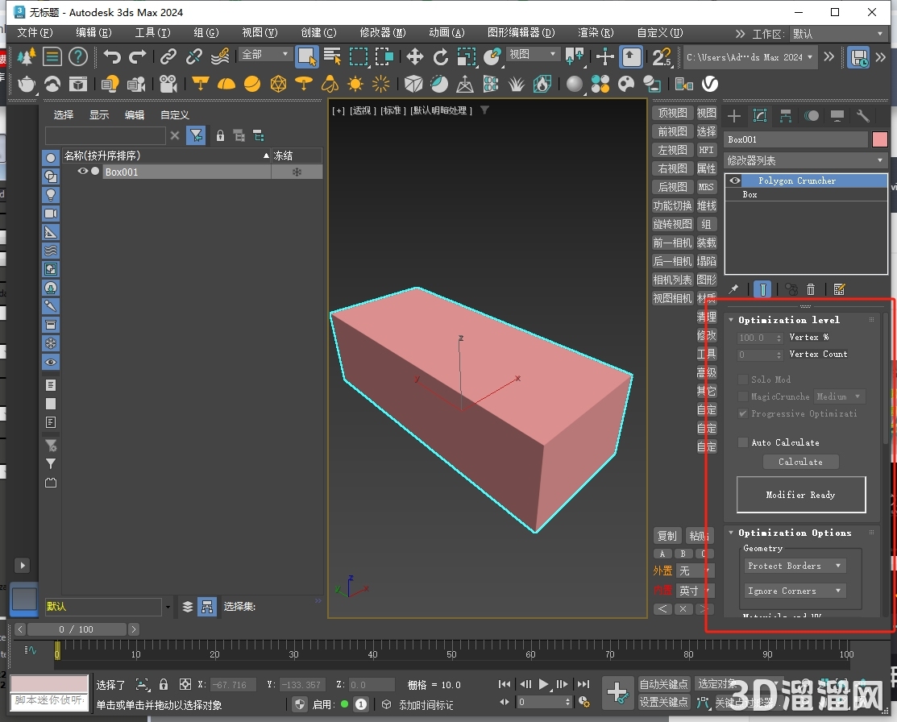Uncheck Progressive Optimization

pos(742,413)
